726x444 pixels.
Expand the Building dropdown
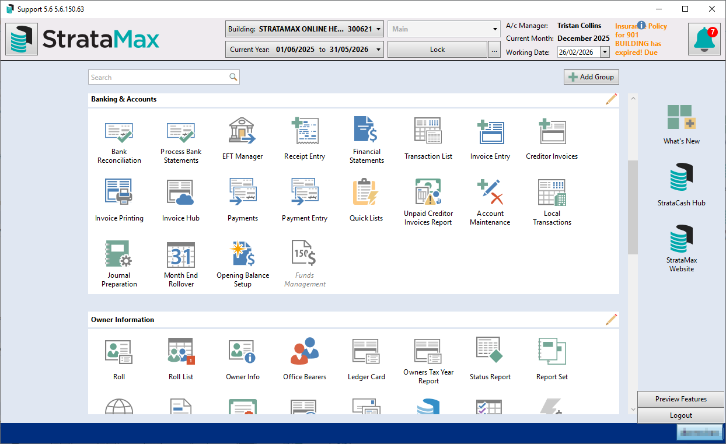tap(379, 29)
